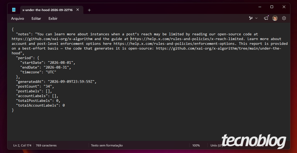This screenshot has height=153, width=297.
Task: Click the "accountLabels": [] line
Action: 37,96
